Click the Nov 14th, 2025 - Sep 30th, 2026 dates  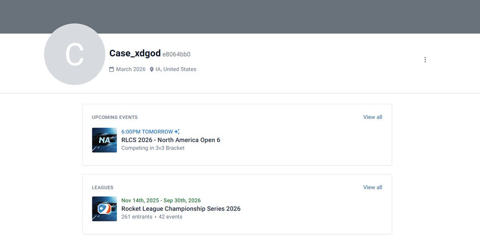161,200
